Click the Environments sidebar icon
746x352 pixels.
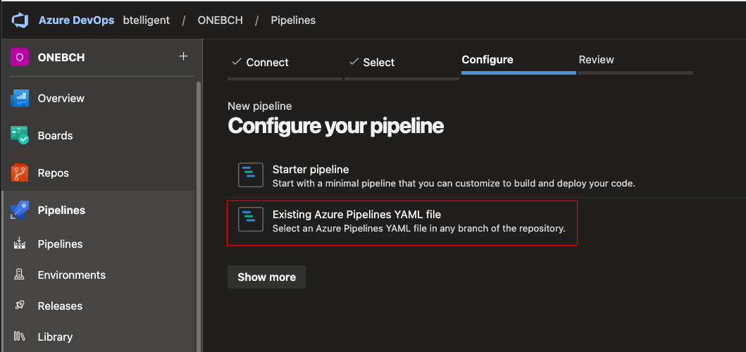tap(20, 275)
